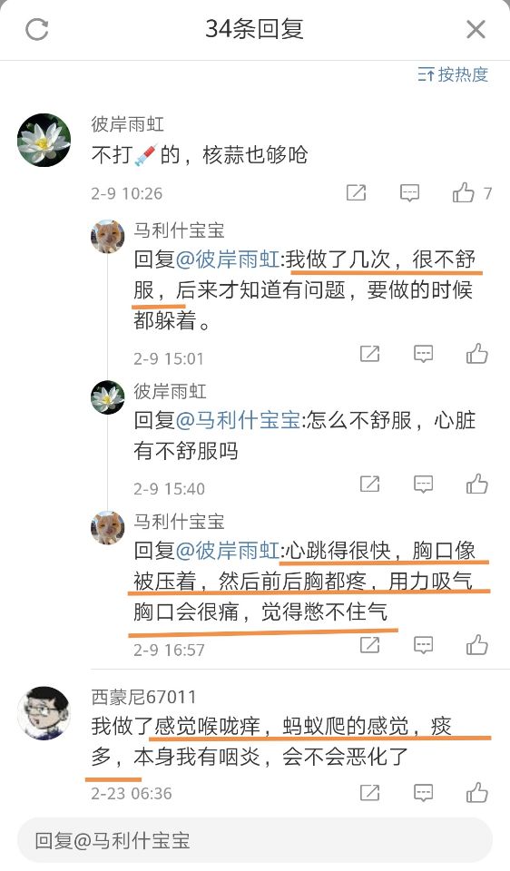Like 西蒙尼67011's comment
This screenshot has width=510, height=871.
tap(476, 792)
